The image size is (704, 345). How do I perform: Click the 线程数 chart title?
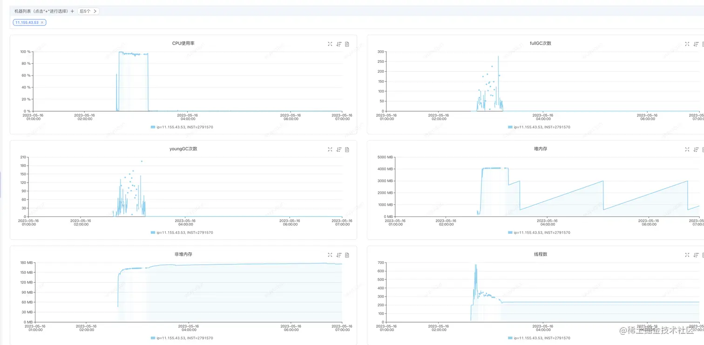pyautogui.click(x=541, y=254)
